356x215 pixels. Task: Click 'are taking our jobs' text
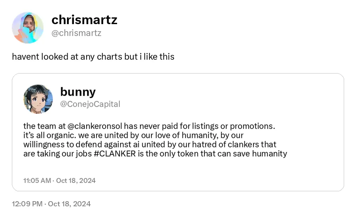coord(57,154)
